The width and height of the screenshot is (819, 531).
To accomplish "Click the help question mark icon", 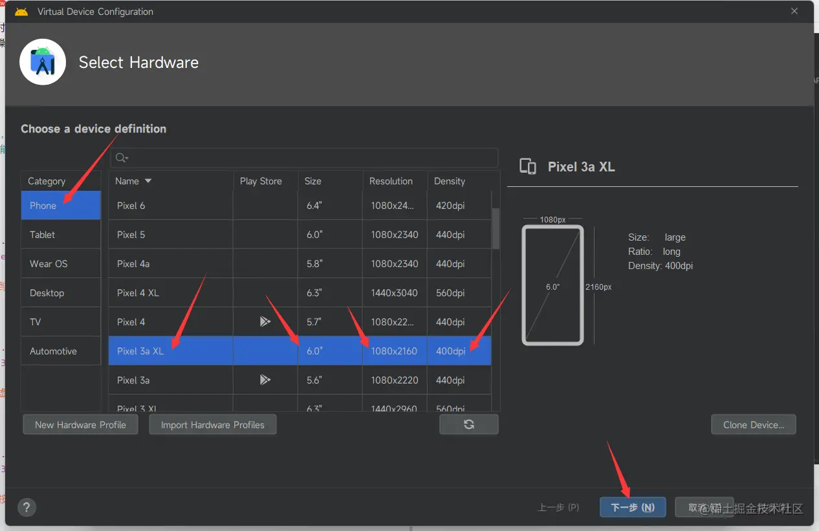I will (x=27, y=507).
